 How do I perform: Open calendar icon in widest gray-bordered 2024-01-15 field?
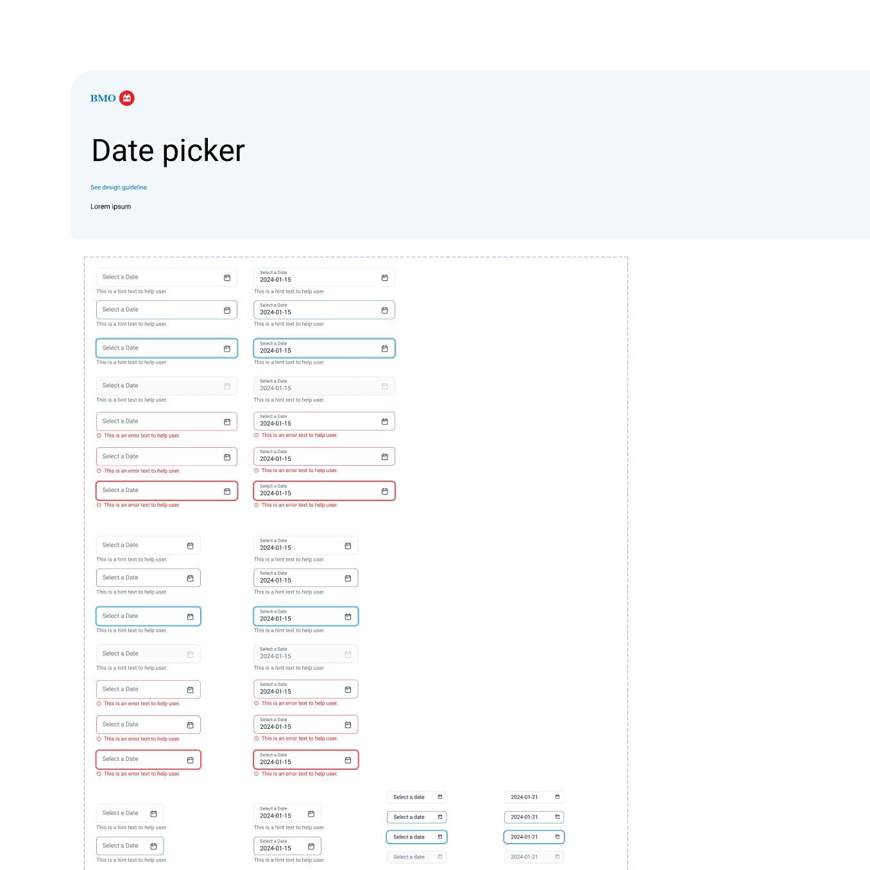click(385, 278)
